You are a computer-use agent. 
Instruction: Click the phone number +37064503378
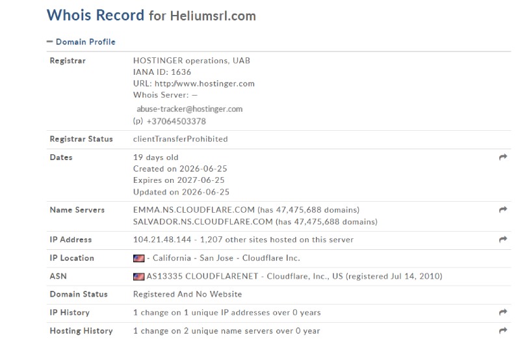(x=176, y=121)
